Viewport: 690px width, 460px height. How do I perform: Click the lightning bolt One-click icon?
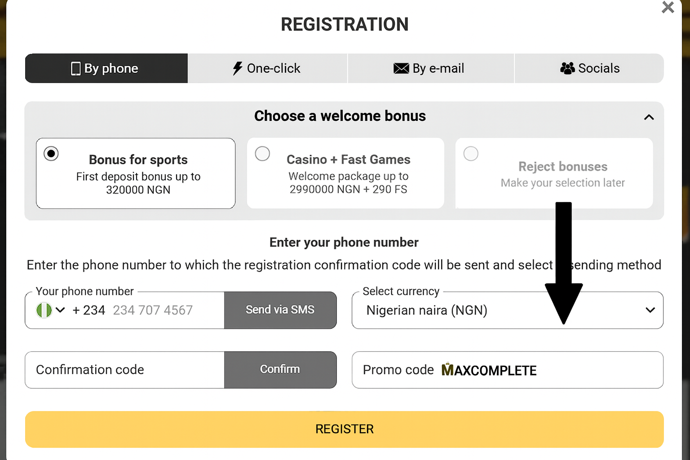(237, 68)
